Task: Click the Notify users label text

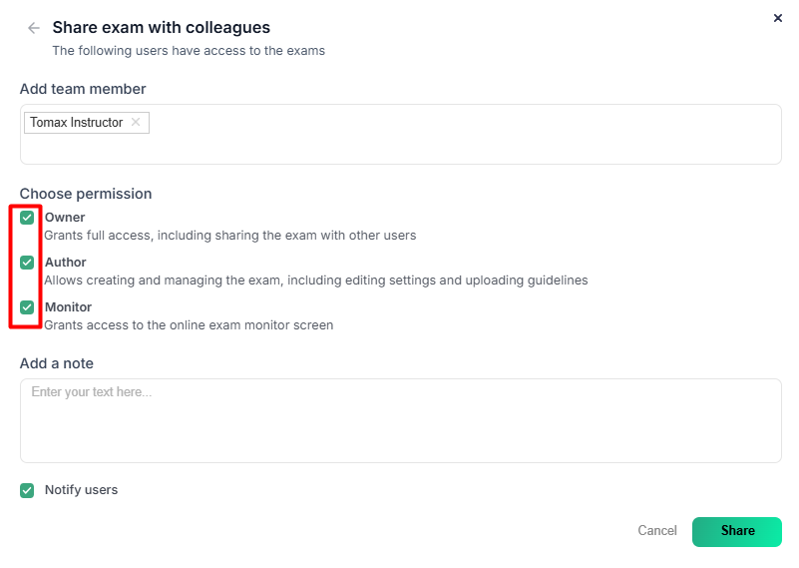Action: pos(81,490)
